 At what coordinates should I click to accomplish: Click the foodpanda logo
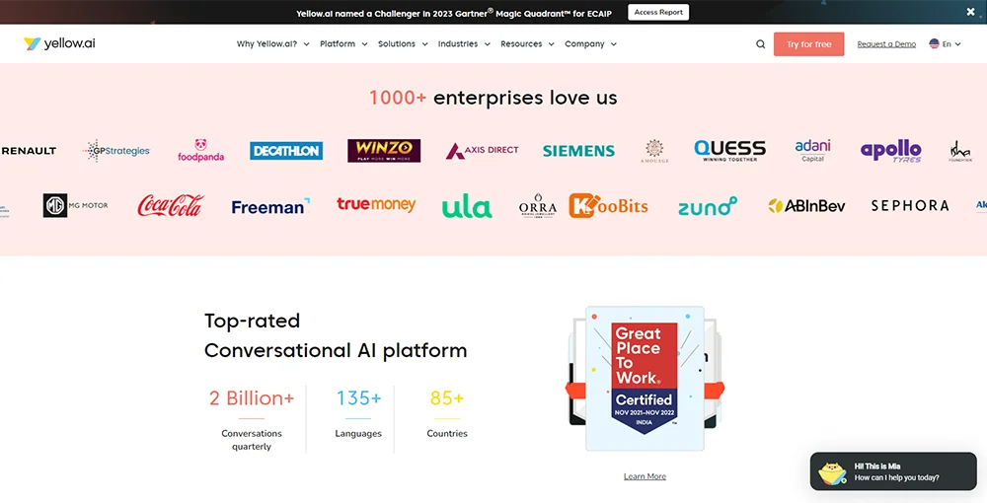pos(200,151)
